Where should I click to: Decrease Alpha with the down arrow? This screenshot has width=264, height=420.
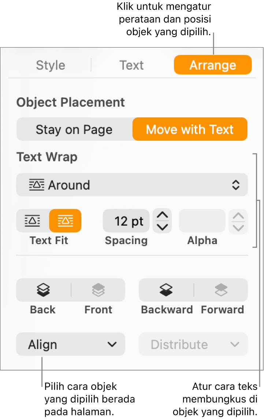click(238, 227)
